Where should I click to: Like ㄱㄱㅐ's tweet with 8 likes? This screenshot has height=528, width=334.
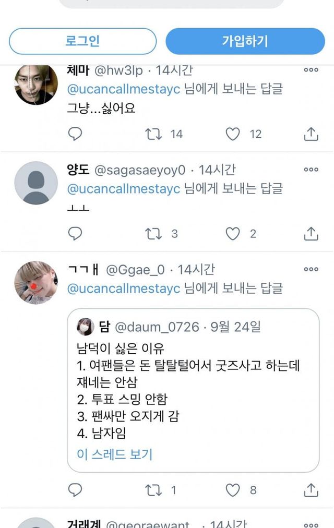click(x=232, y=489)
